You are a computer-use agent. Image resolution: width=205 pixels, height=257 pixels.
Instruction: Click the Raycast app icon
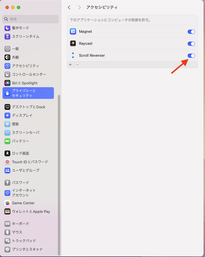click(73, 44)
